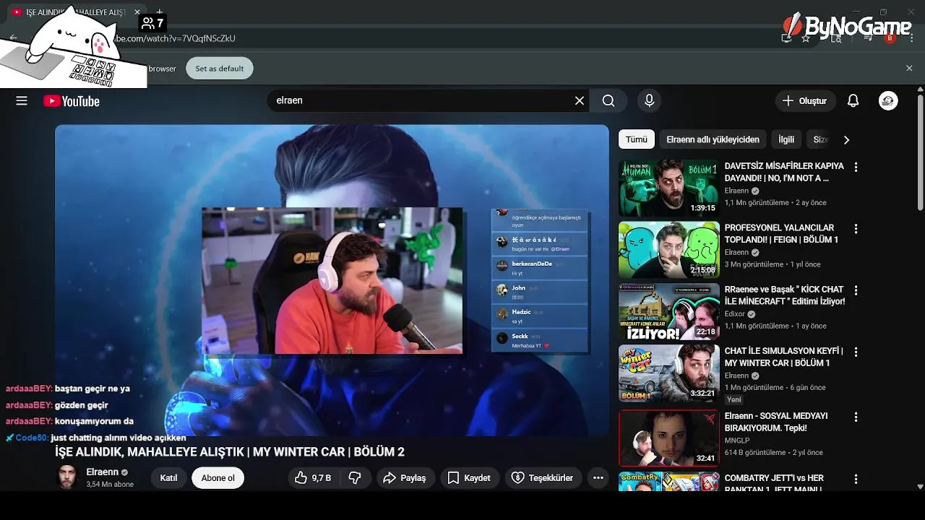Click on the main video player
Image resolution: width=925 pixels, height=520 pixels.
[x=332, y=280]
